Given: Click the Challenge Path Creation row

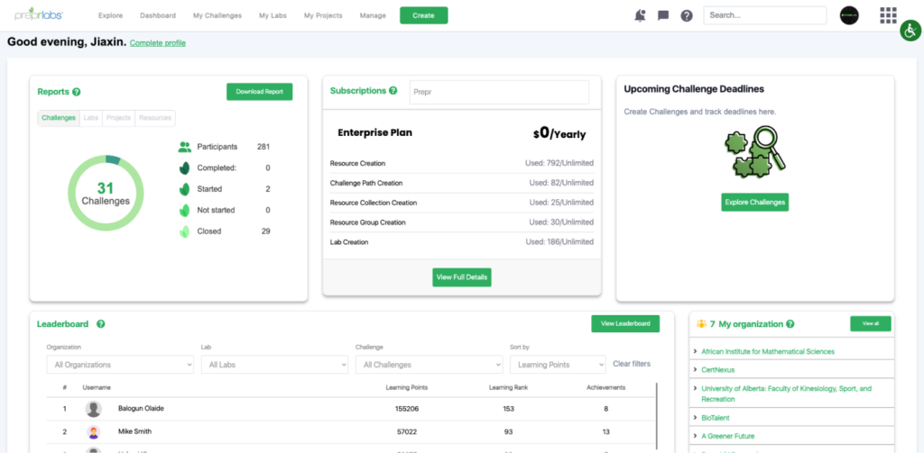Looking at the screenshot, I should click(462, 184).
